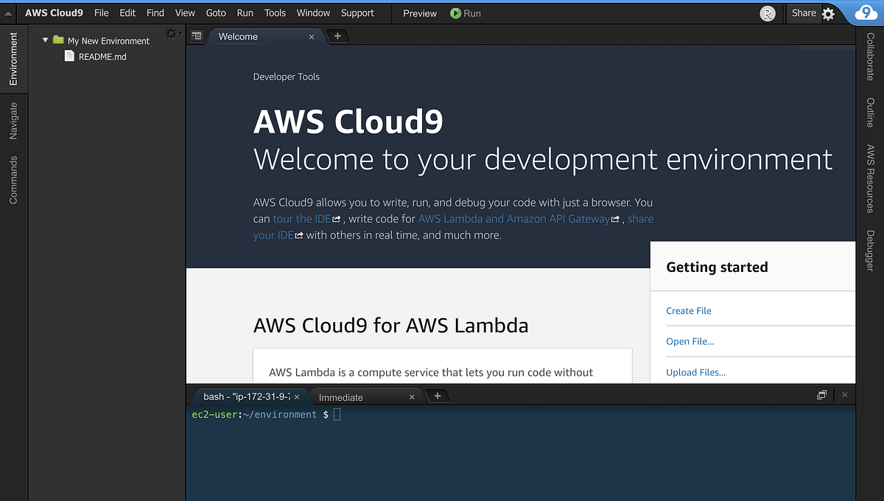Screen dimensions: 884x501
Task: Open a new console tab with plus icon
Action: [438, 396]
